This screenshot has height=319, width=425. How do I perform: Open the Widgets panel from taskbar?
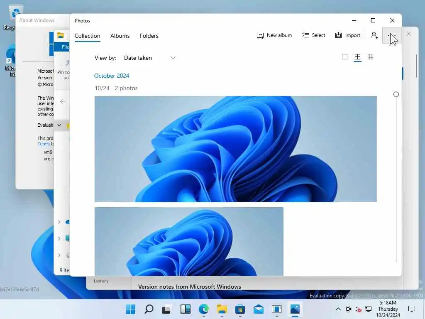pos(186,309)
